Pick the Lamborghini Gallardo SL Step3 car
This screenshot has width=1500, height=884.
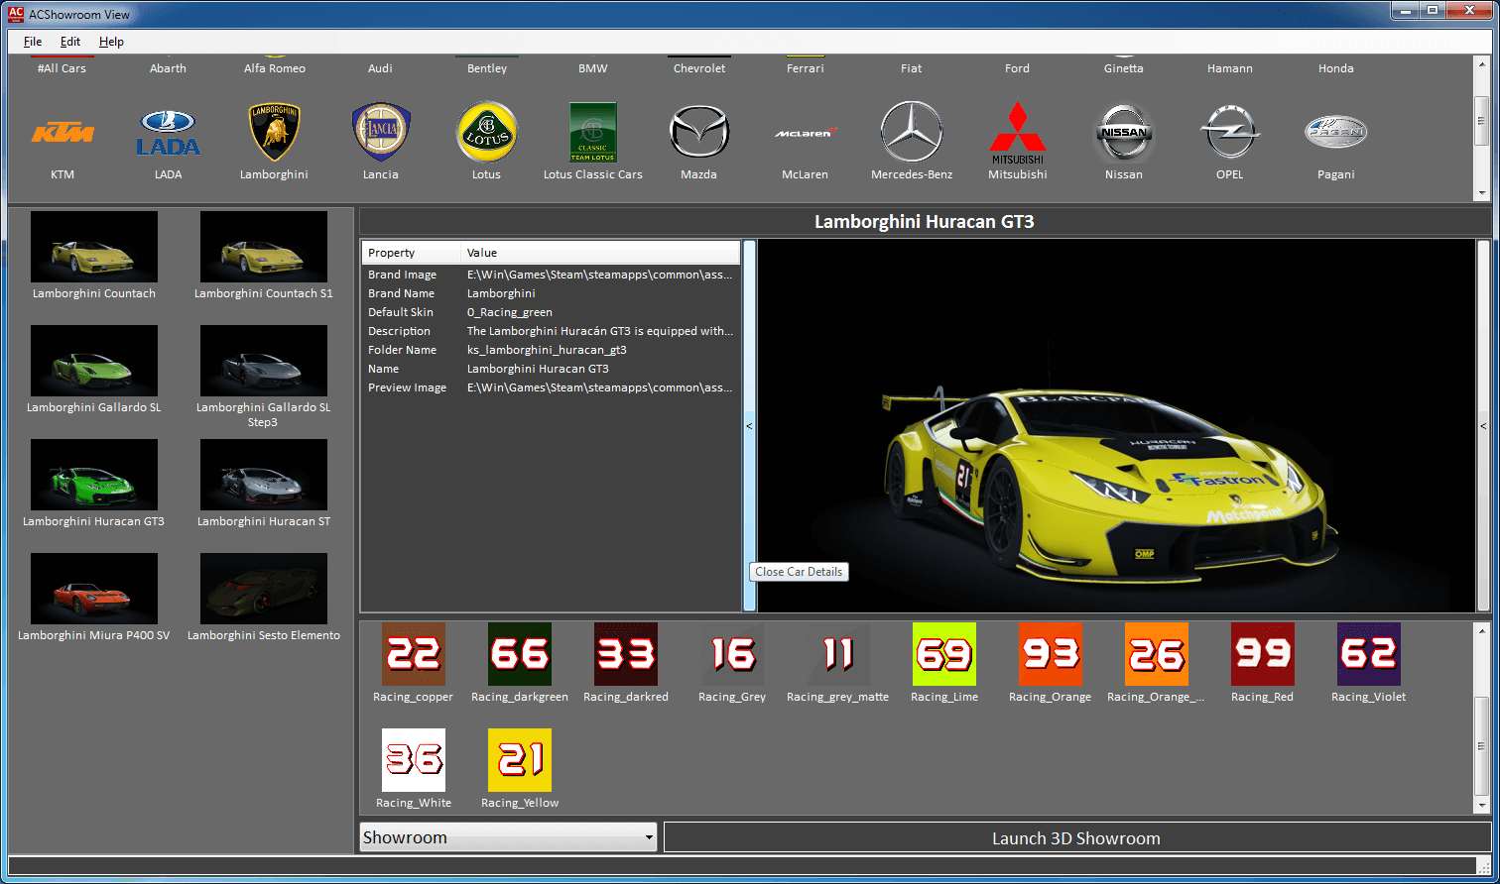[264, 361]
